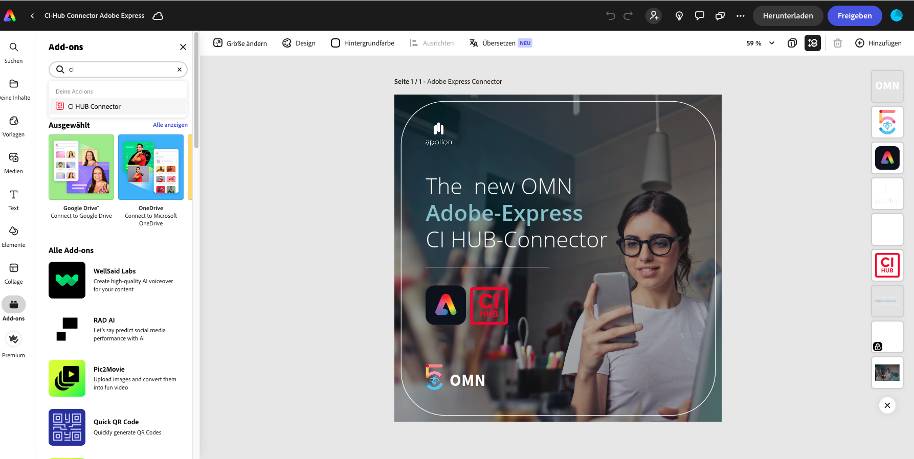Open the comments speech bubble
The image size is (914, 459).
700,16
